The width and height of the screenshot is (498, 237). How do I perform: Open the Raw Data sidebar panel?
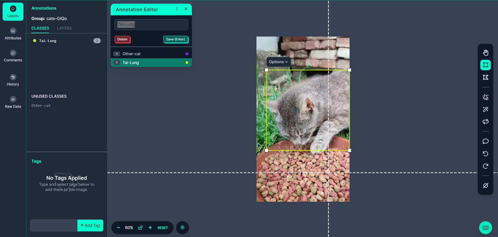coord(13,103)
